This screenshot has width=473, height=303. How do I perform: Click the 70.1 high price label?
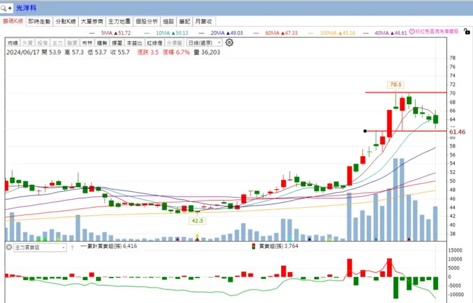click(396, 84)
